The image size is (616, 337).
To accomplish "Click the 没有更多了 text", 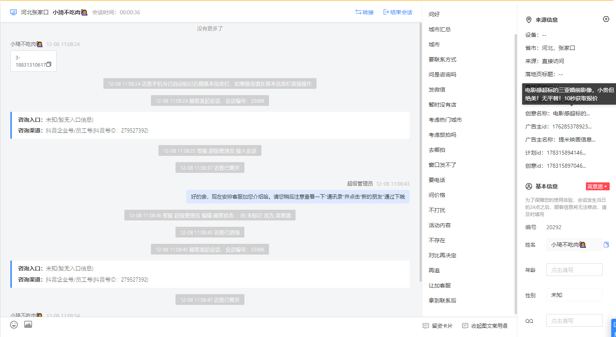I will point(210,29).
